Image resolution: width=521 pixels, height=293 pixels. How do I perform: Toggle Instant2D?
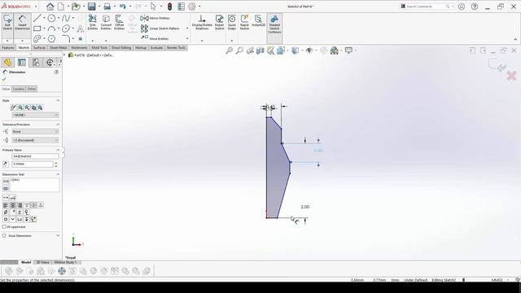point(258,20)
